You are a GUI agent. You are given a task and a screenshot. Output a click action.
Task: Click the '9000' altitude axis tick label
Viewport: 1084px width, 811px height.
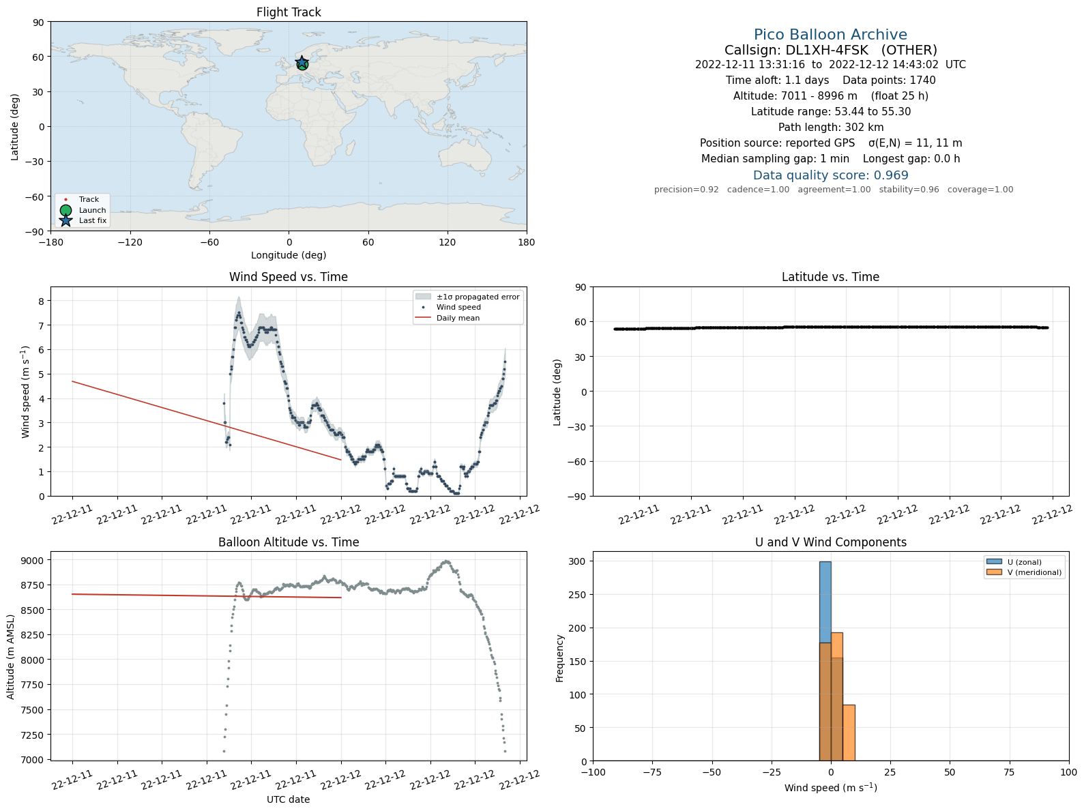coord(32,561)
